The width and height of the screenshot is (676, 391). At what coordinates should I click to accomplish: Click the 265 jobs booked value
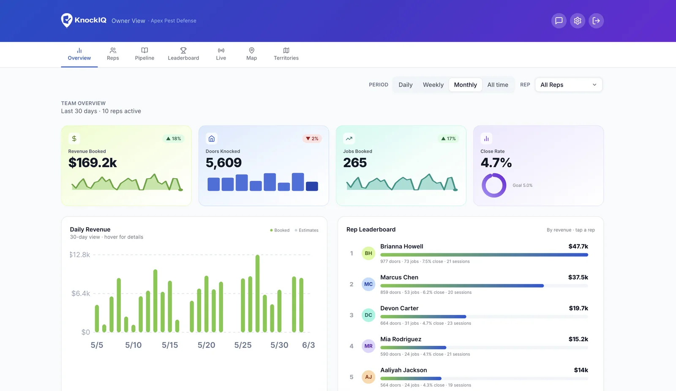355,163
